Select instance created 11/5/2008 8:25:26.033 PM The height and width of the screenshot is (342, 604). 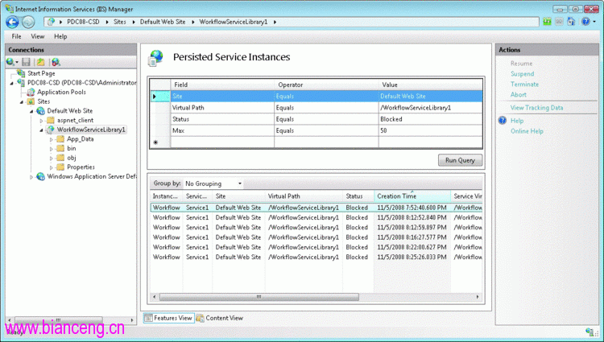(316, 257)
